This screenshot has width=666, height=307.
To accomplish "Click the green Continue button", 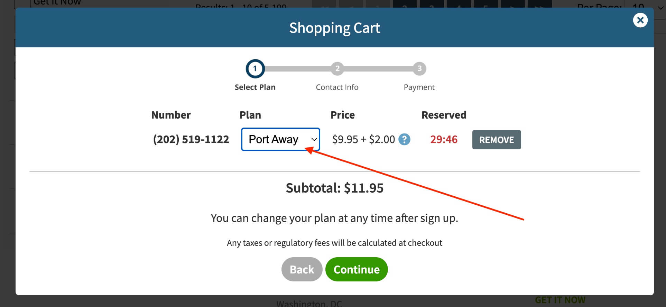I will tap(357, 269).
